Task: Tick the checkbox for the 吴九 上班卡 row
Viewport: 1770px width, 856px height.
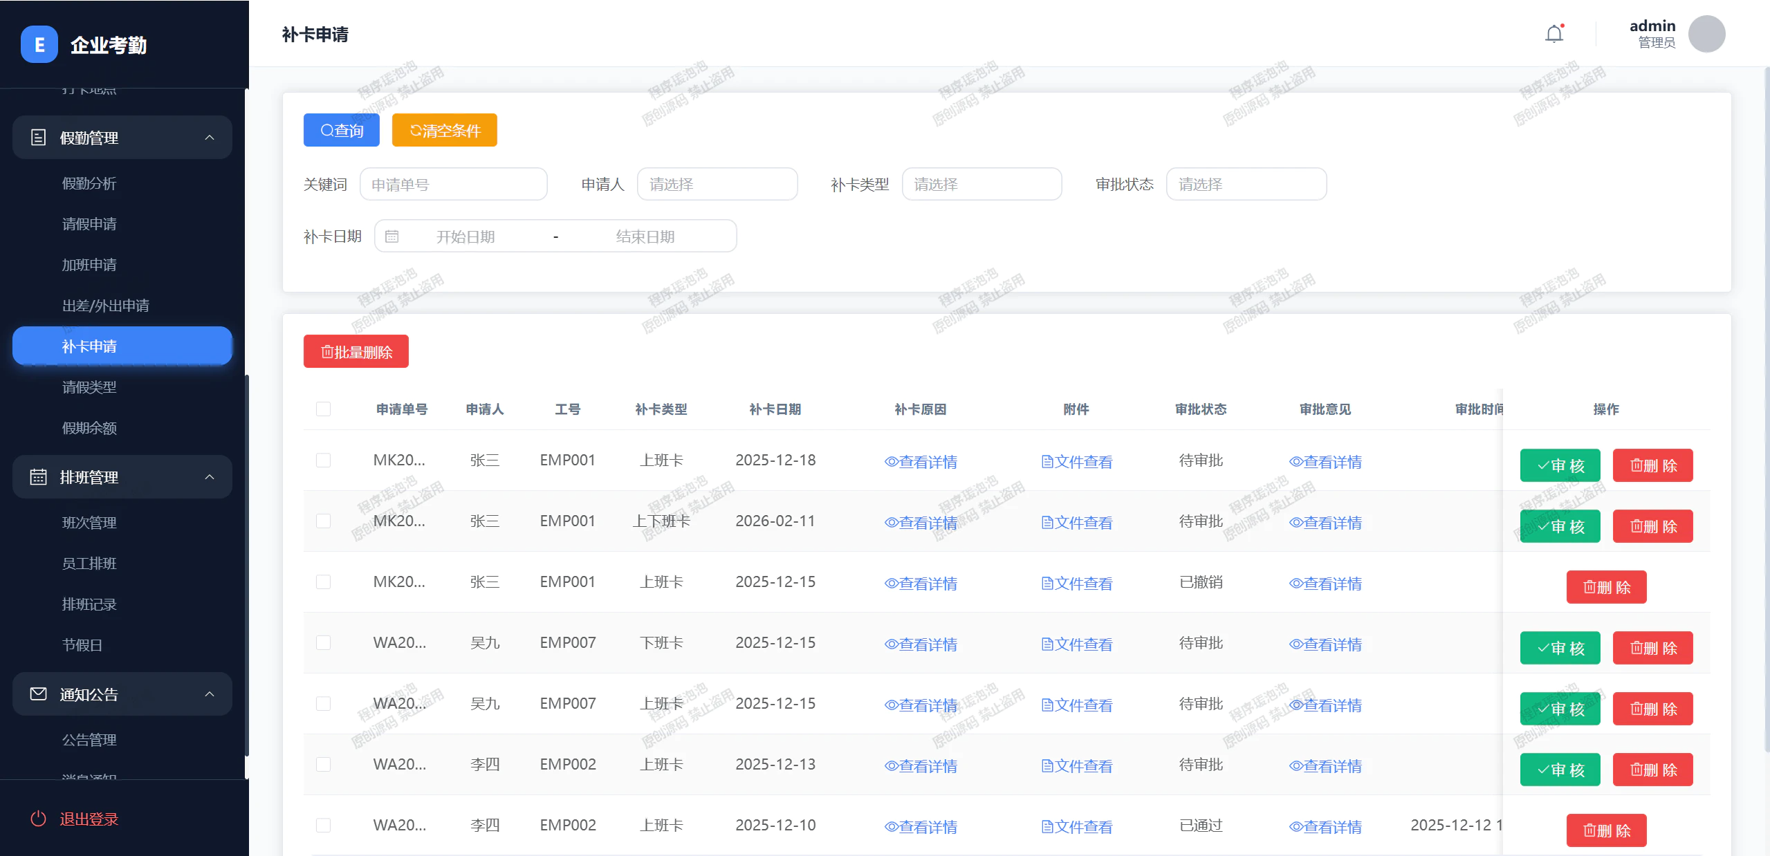Action: (323, 703)
